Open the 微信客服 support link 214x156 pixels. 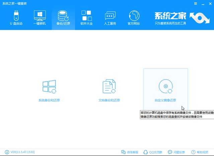(133, 152)
